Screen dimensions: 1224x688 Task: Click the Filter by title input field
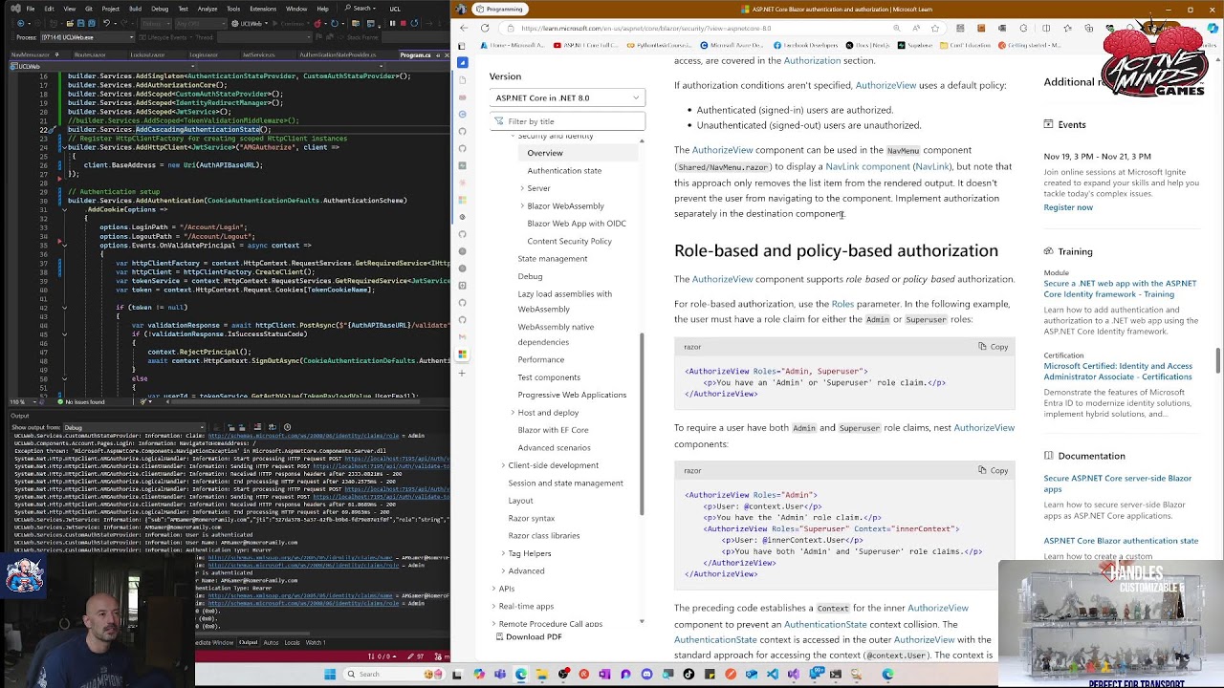point(567,121)
